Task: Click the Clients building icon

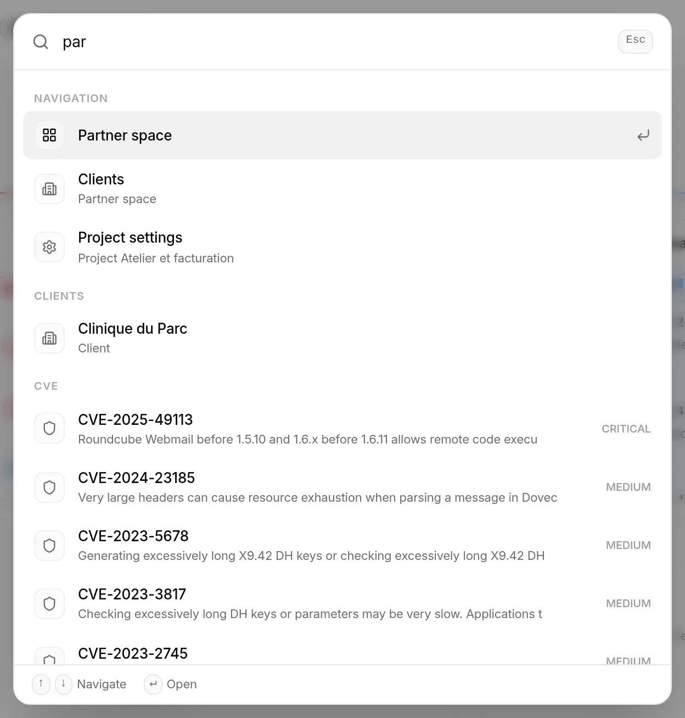Action: coord(49,189)
